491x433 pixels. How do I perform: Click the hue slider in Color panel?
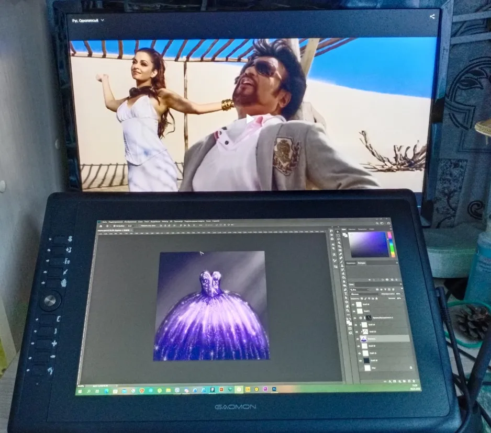[x=391, y=244]
